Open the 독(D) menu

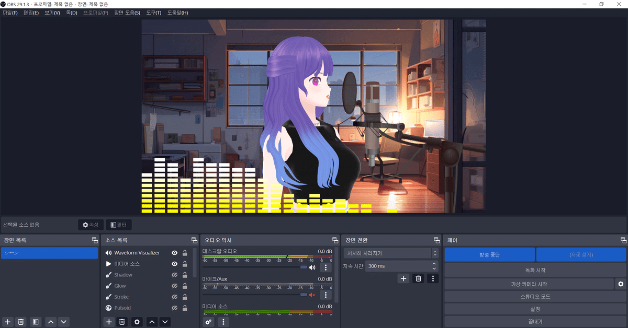(x=71, y=13)
